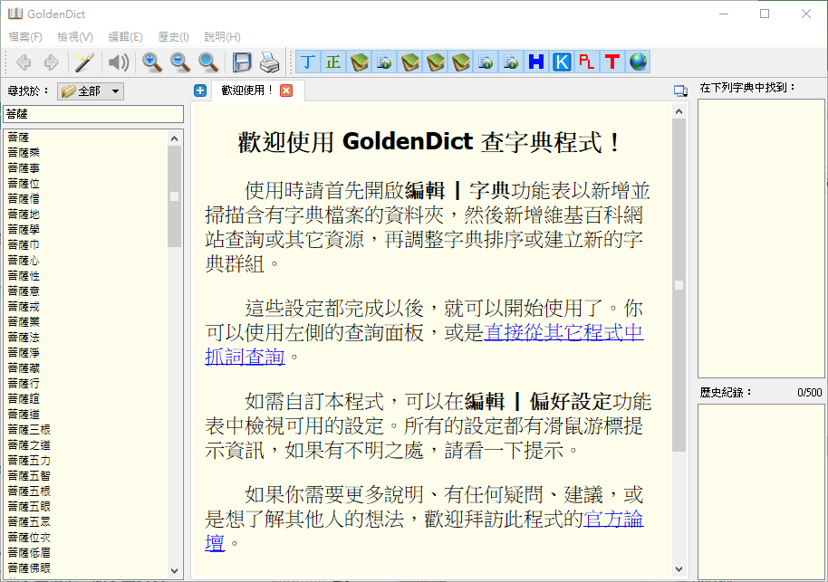Image resolution: width=828 pixels, height=582 pixels.
Task: Click the magic wand scan popup icon
Action: (x=85, y=62)
